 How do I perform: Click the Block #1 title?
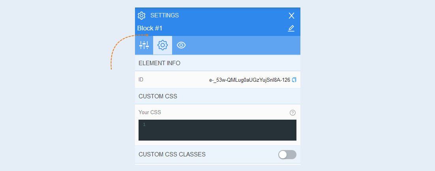150,28
